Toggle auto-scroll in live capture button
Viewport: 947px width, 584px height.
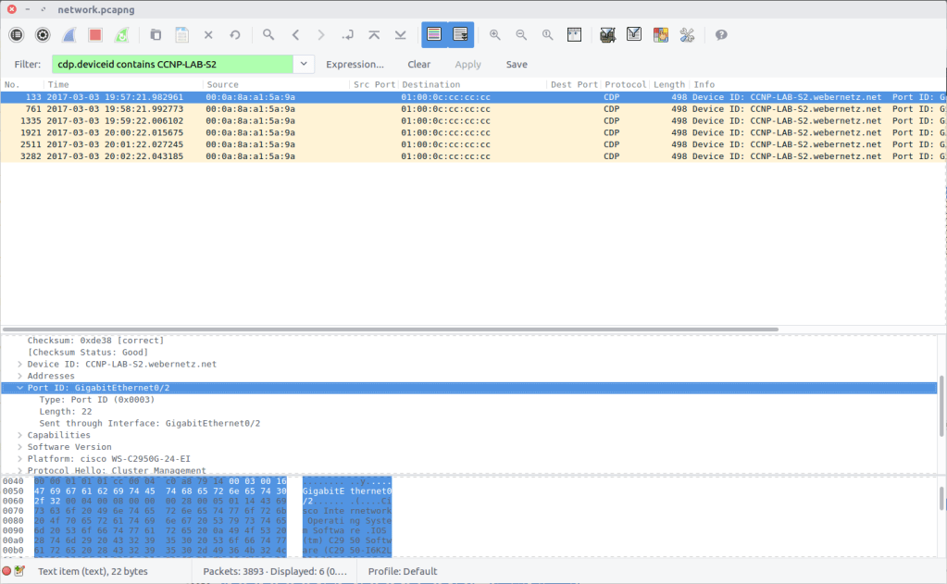point(460,35)
